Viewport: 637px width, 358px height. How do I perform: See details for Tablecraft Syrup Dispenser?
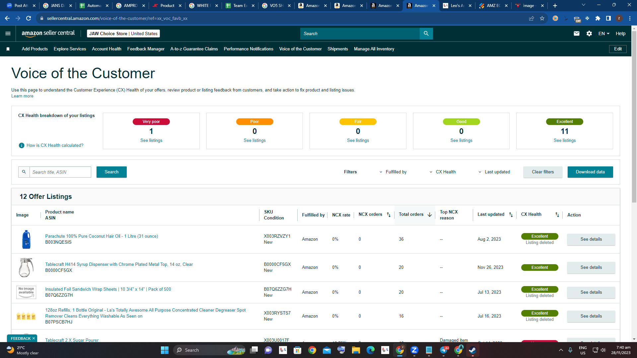click(x=591, y=268)
